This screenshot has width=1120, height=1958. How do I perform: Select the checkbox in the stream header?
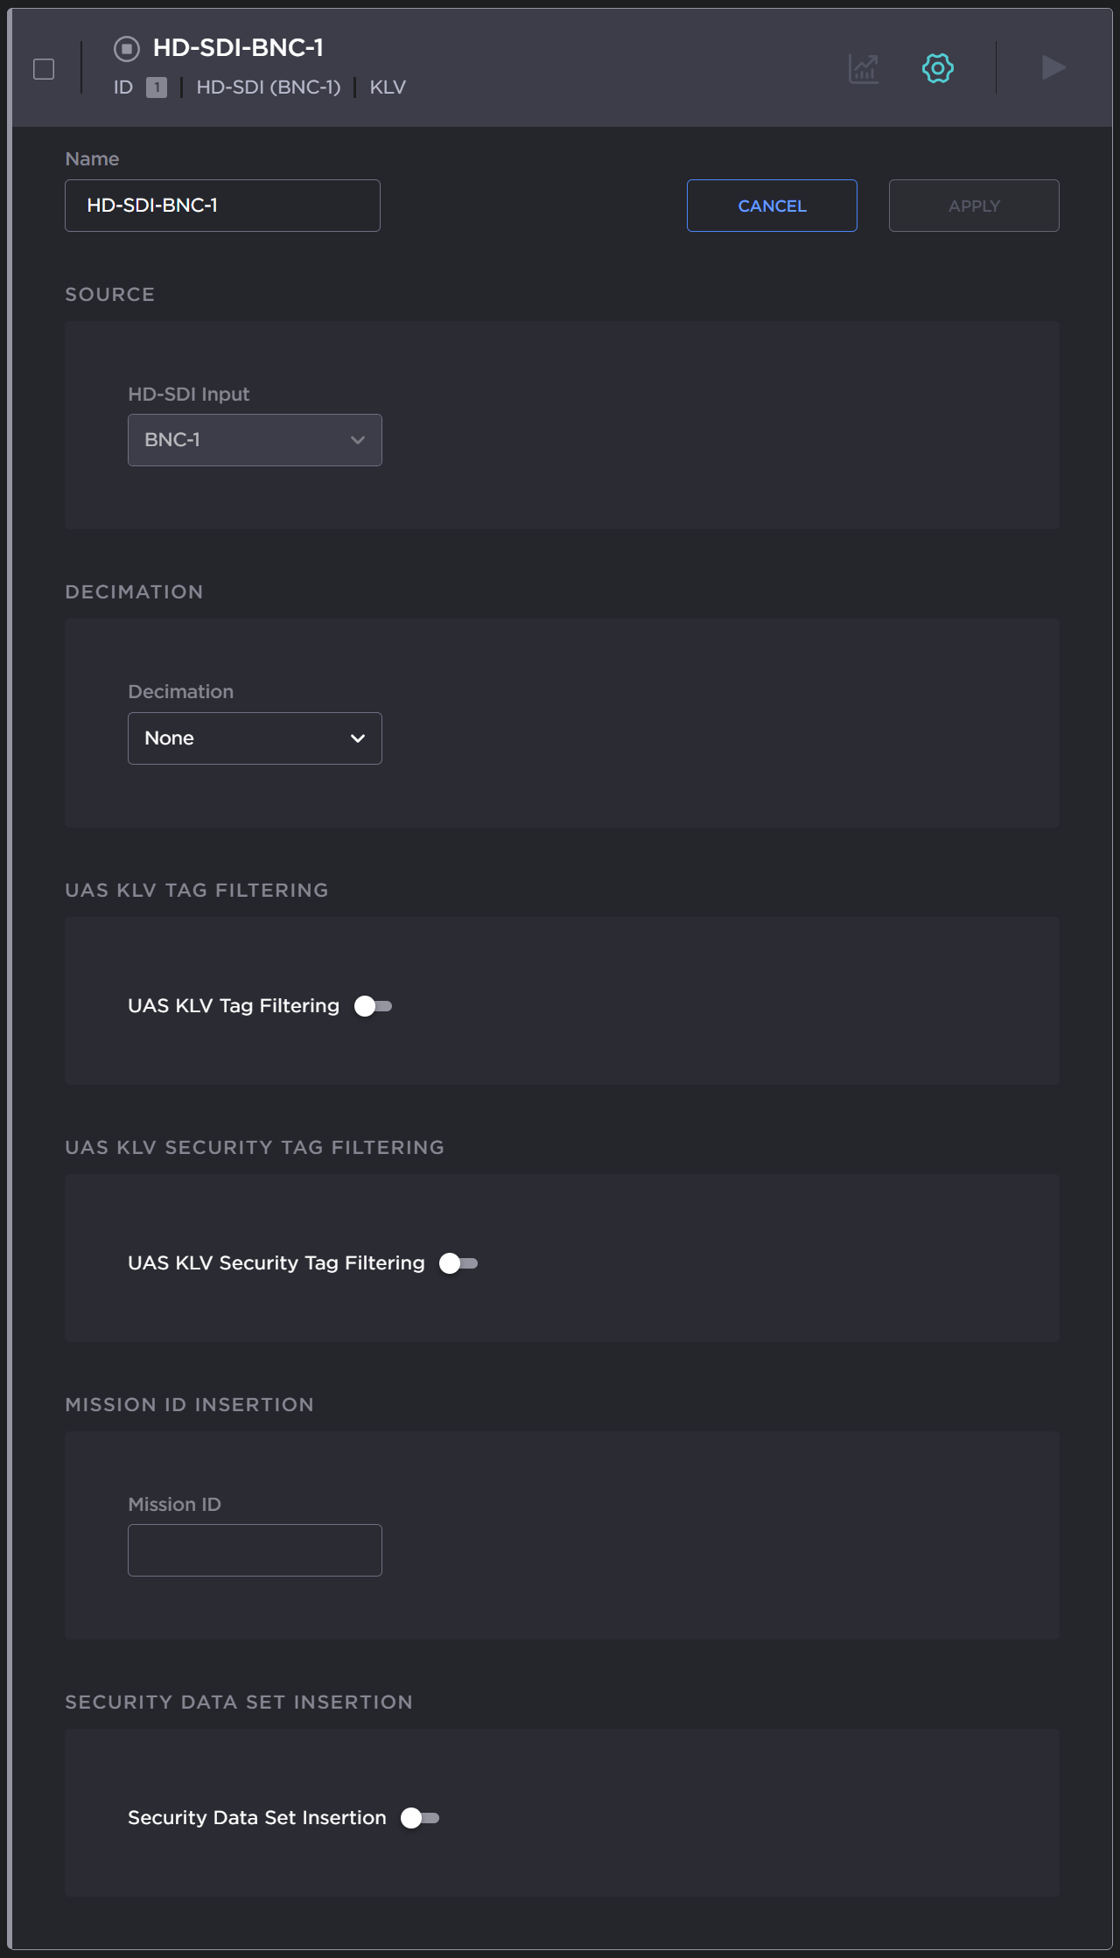43,67
